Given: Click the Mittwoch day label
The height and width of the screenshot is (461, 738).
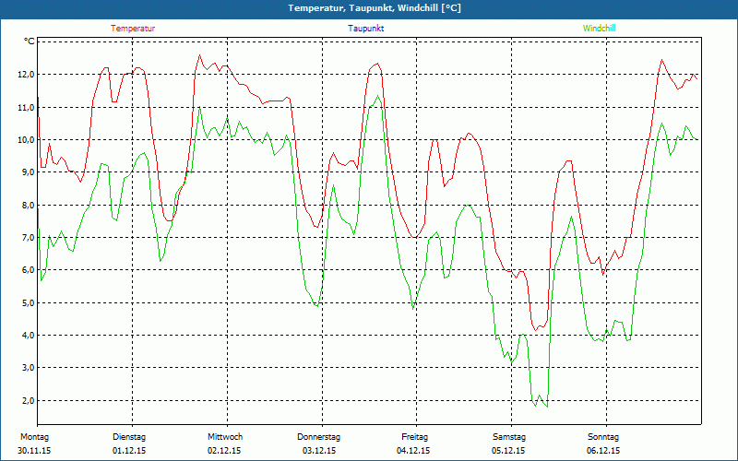Looking at the screenshot, I should (x=225, y=437).
